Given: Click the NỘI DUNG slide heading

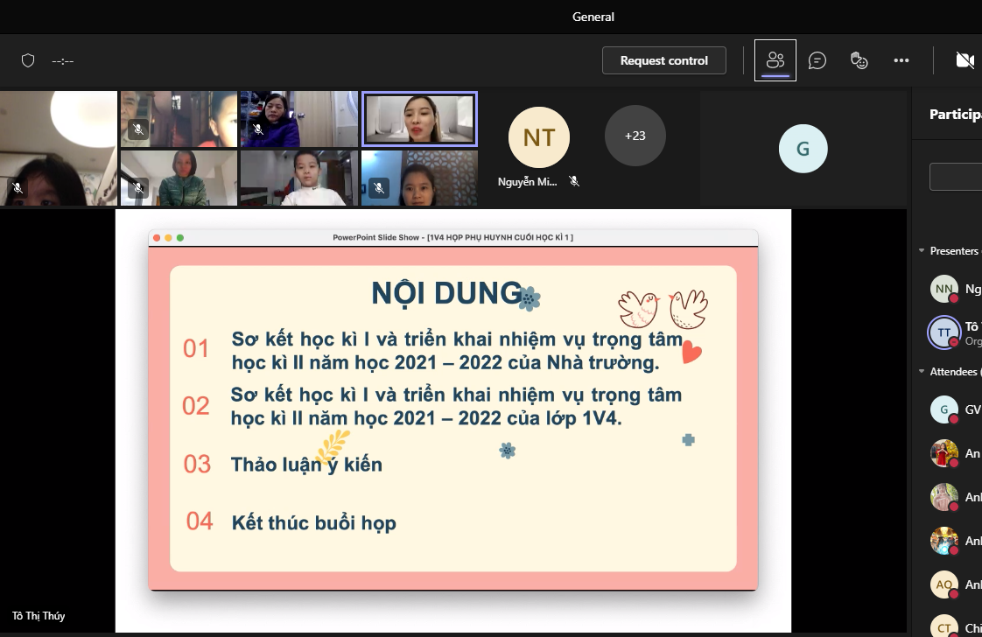Looking at the screenshot, I should [x=446, y=293].
